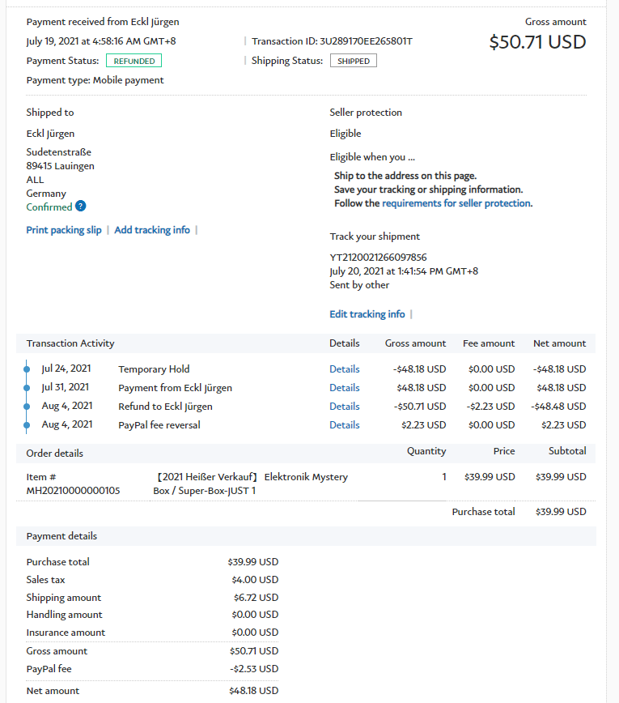Viewport: 619px width, 703px height.
Task: Click the Transaction Activity section header
Action: click(x=70, y=343)
